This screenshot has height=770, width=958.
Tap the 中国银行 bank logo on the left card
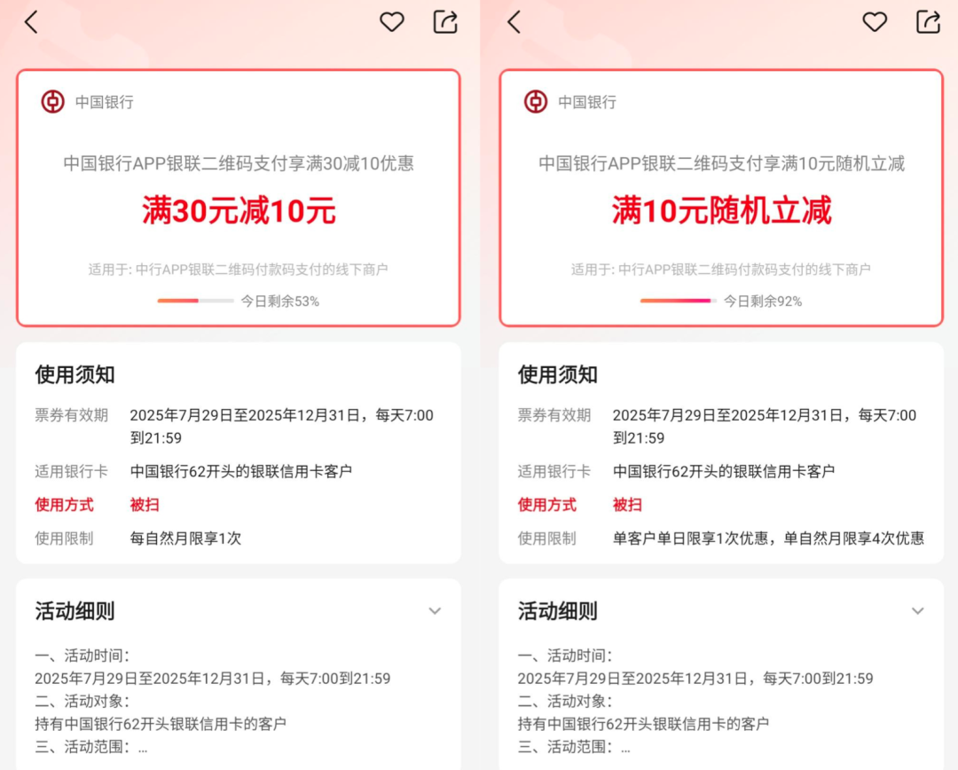click(51, 101)
